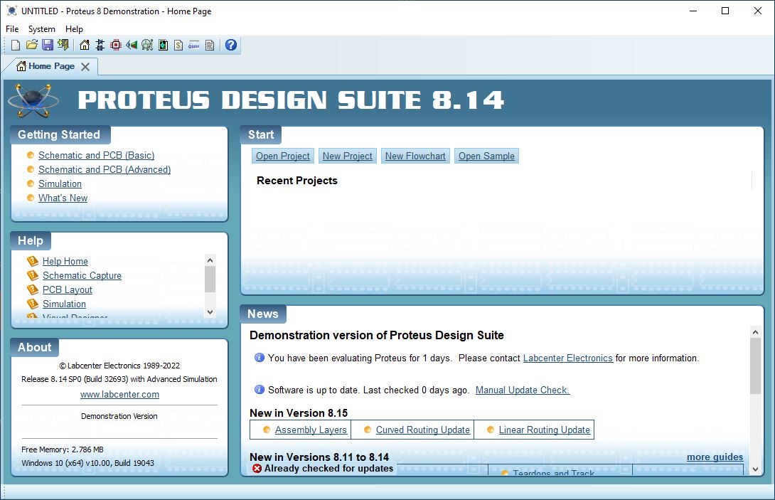Open the Design Explorer toolbar icon
The width and height of the screenshot is (775, 500).
click(163, 46)
